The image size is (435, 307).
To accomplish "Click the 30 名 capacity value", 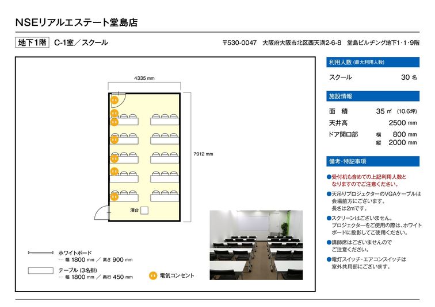I will [x=409, y=77].
